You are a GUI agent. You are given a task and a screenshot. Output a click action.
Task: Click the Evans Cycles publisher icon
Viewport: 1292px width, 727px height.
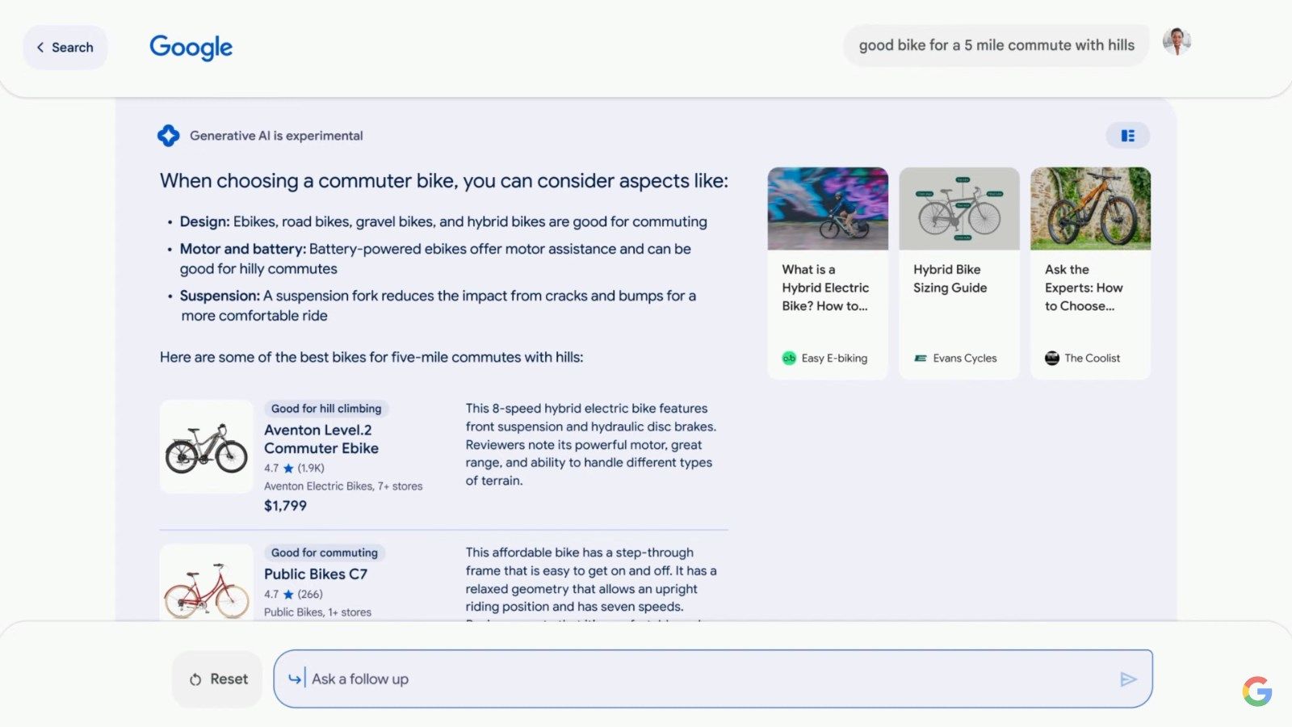coord(921,358)
